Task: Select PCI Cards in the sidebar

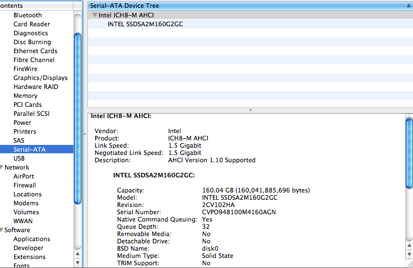Action: point(27,105)
